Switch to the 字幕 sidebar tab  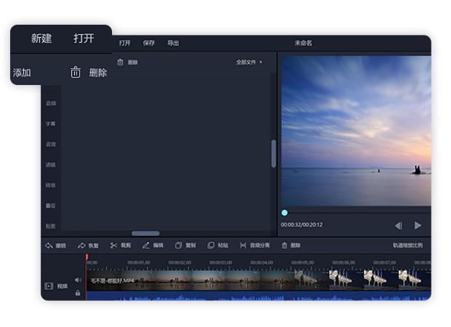tap(51, 124)
